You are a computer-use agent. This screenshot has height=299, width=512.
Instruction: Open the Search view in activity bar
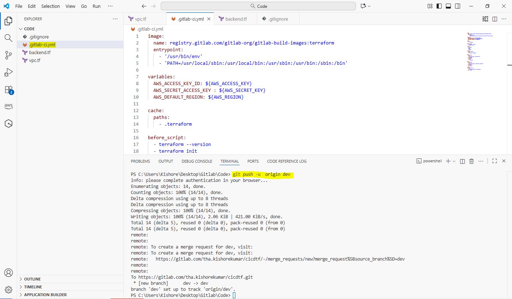[9, 38]
